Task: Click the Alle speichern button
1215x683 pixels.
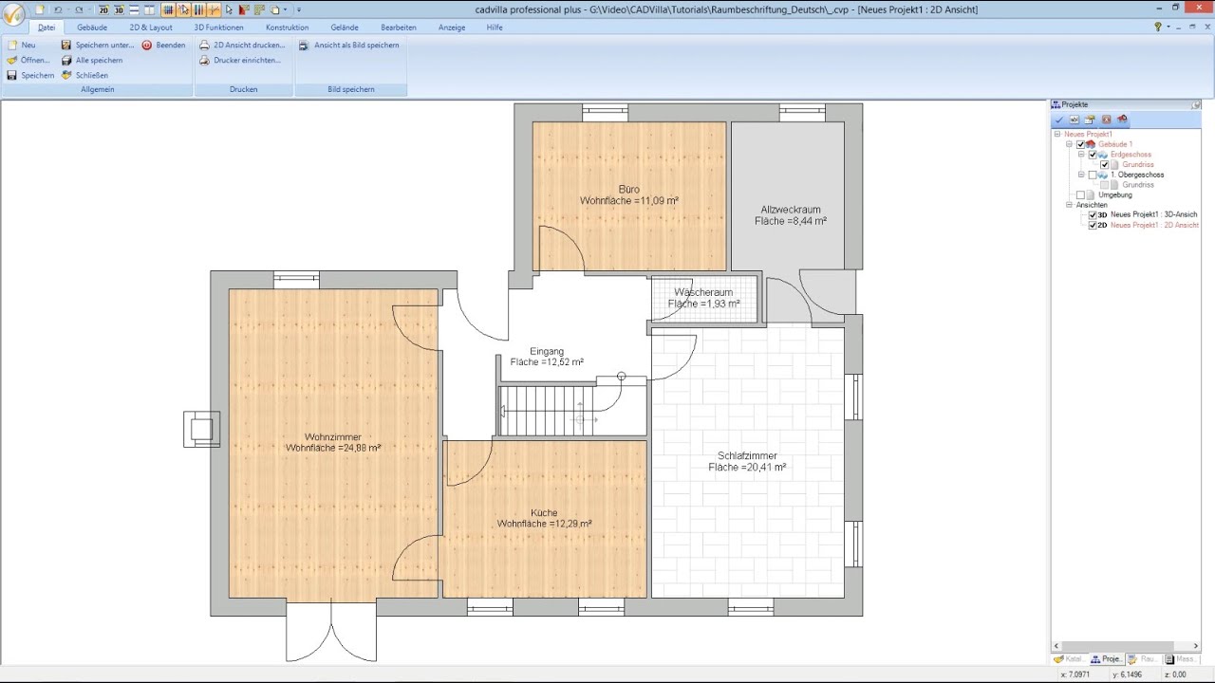Action: (92, 60)
